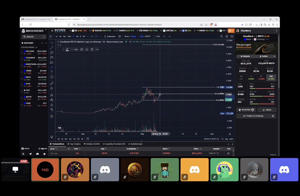300x196 pixels.
Task: Open the chart layout grid icon
Action: coord(120,36)
